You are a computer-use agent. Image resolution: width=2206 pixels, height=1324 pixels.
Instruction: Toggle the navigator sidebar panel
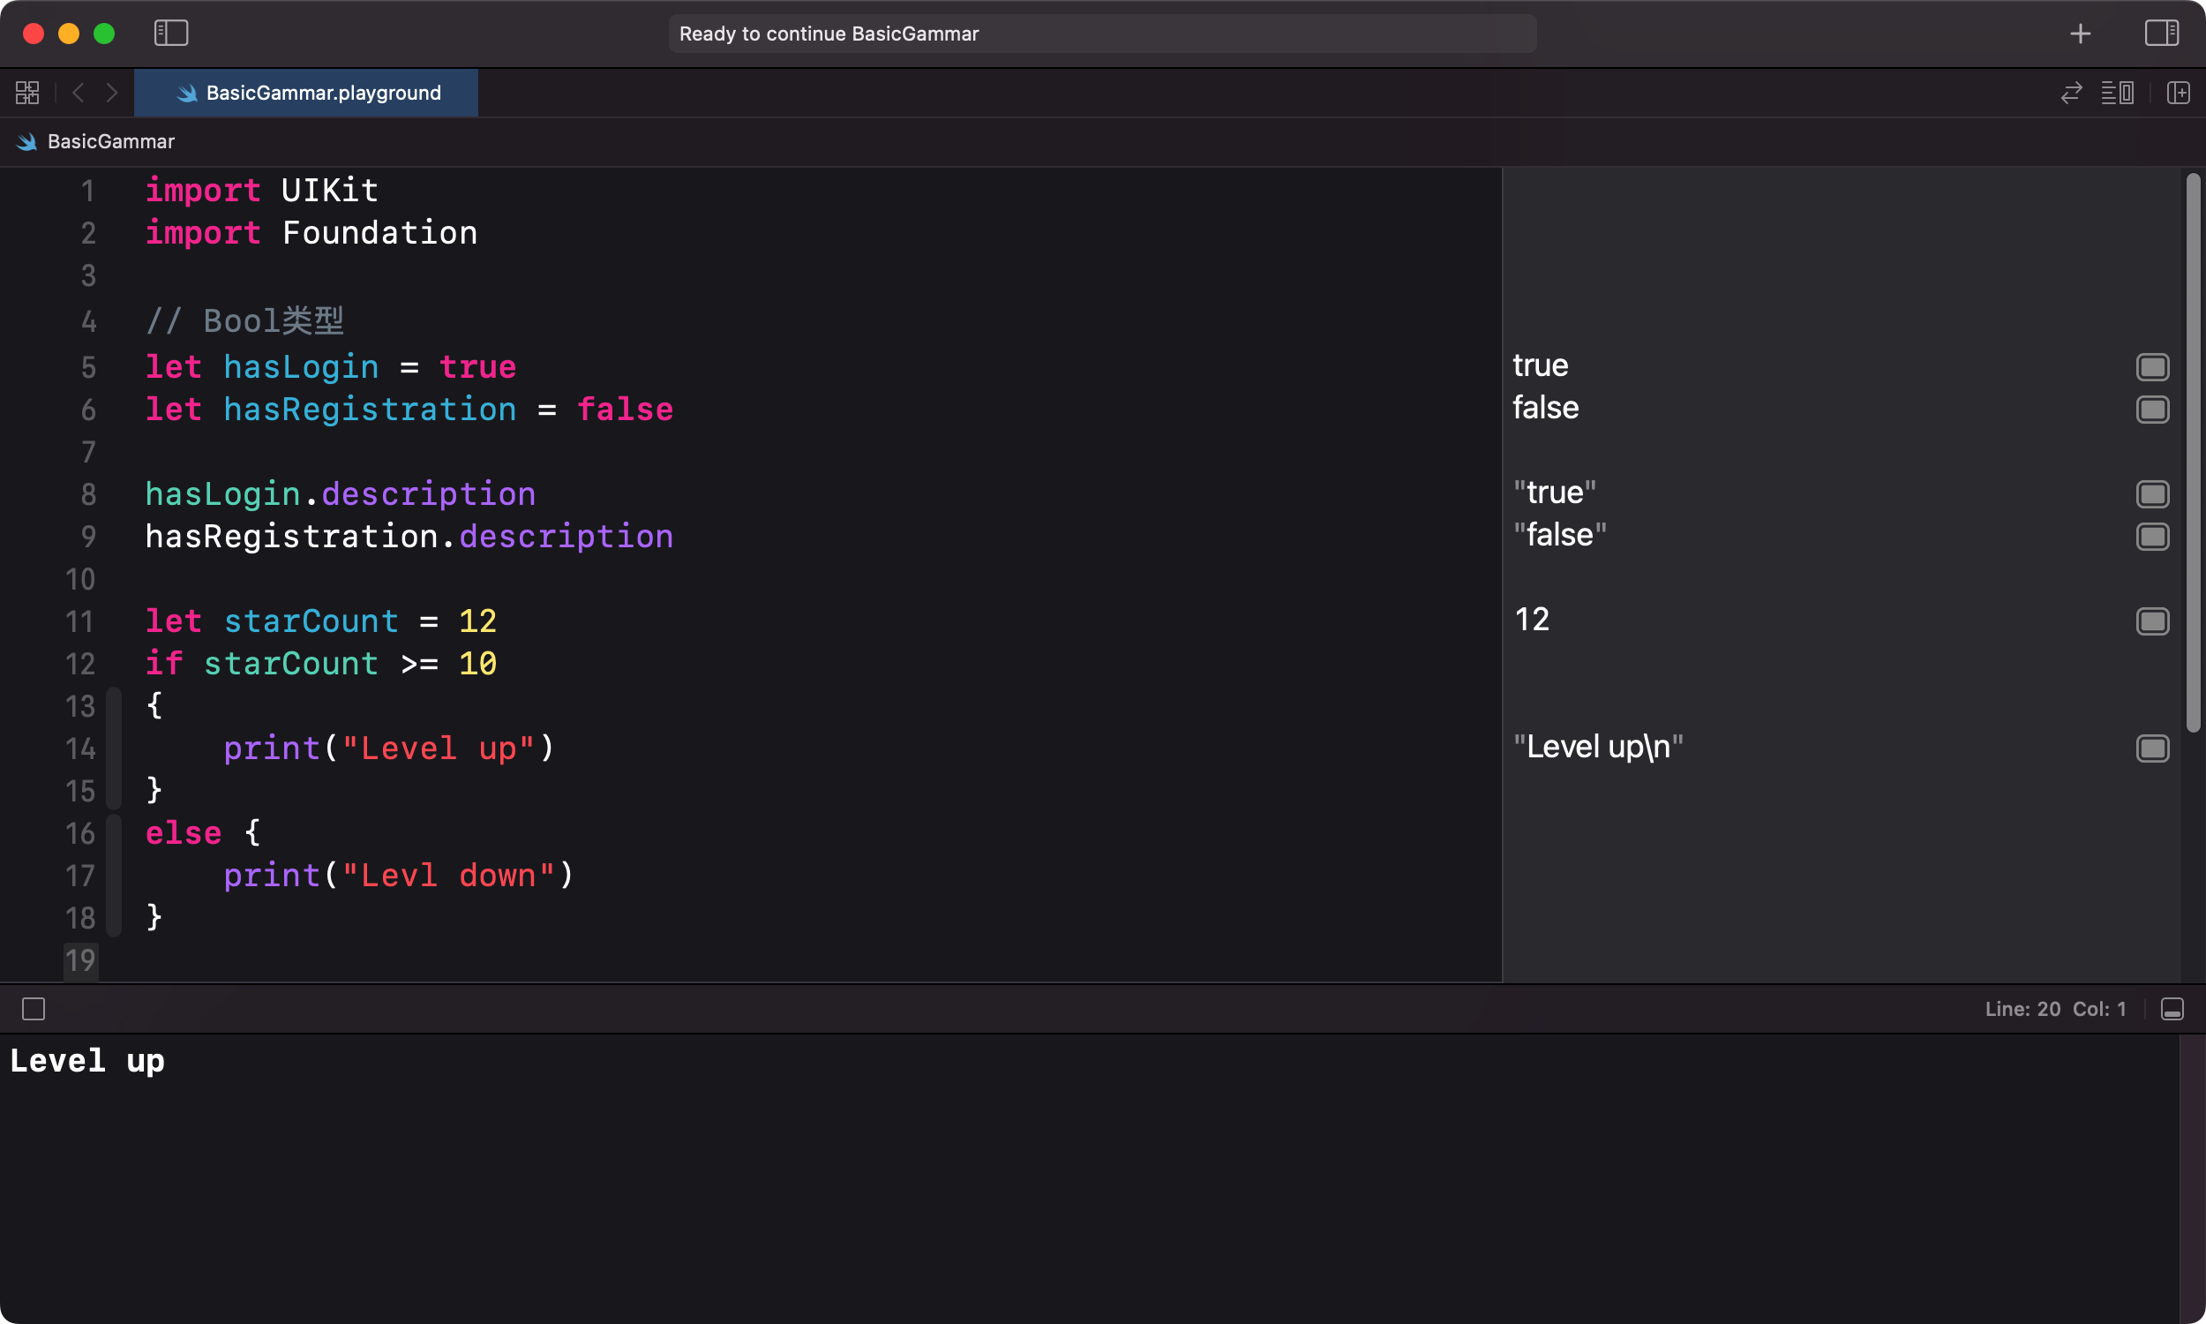170,33
